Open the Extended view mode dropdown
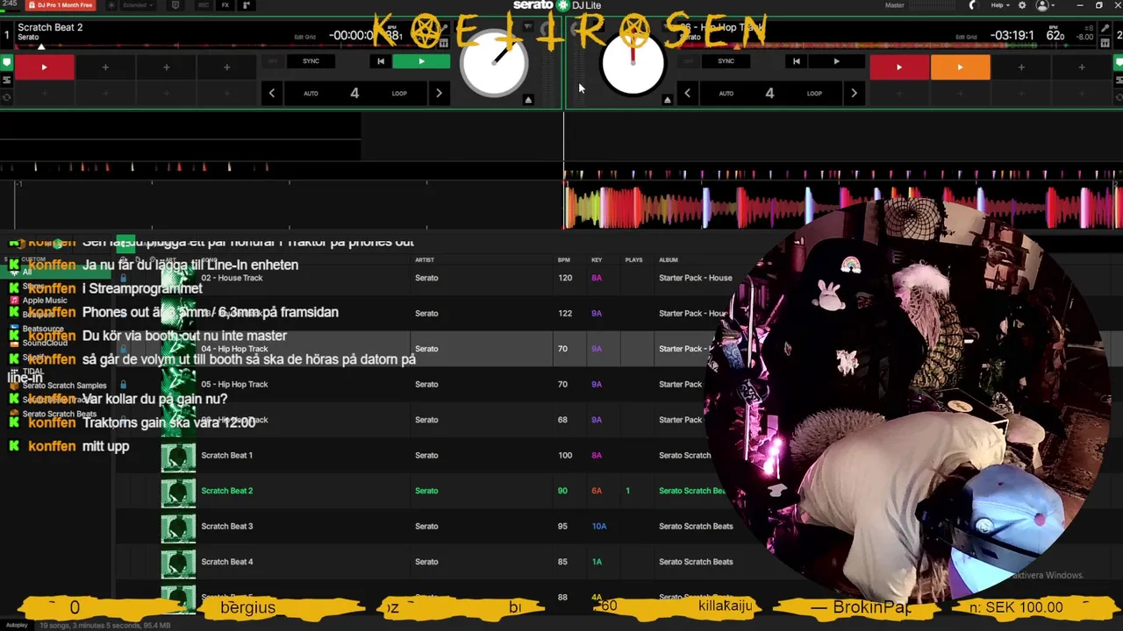The width and height of the screenshot is (1123, 631). click(138, 5)
